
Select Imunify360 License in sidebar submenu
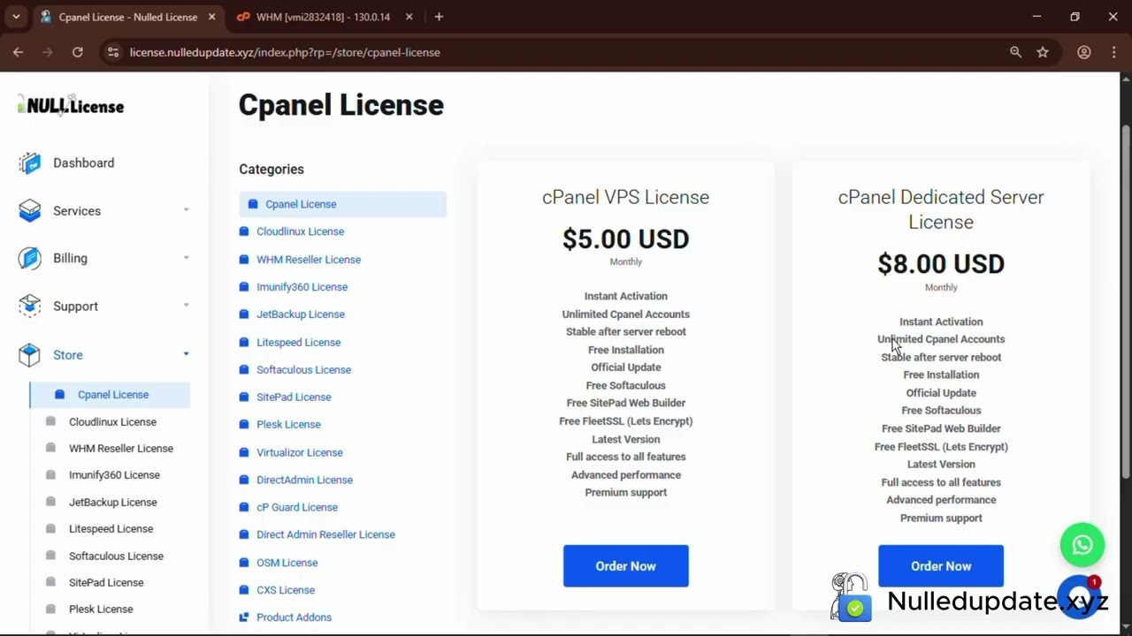[114, 475]
